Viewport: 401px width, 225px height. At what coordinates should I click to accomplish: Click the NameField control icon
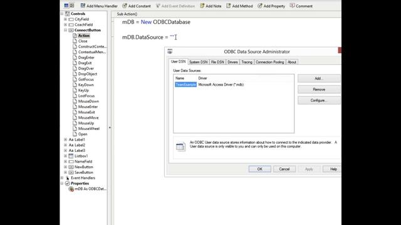pyautogui.click(x=71, y=161)
